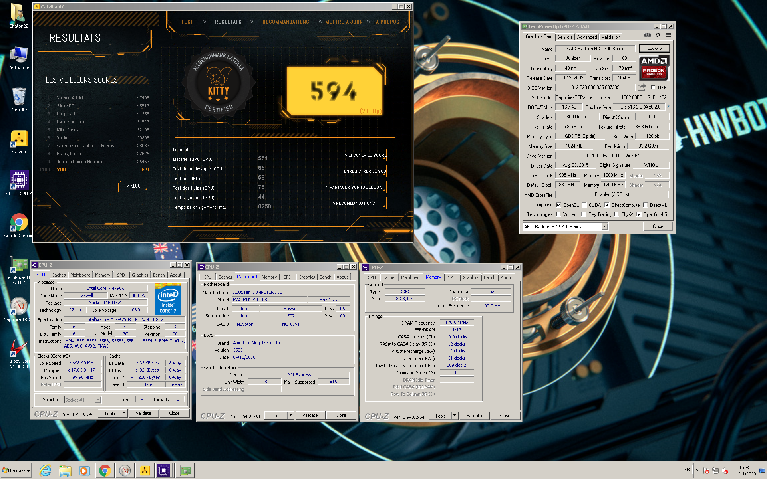Open METTRE A JOUR menu in Catzilla
Image resolution: width=767 pixels, height=479 pixels.
[344, 22]
